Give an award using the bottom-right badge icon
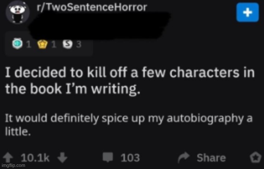This screenshot has height=169, width=264. (x=256, y=158)
